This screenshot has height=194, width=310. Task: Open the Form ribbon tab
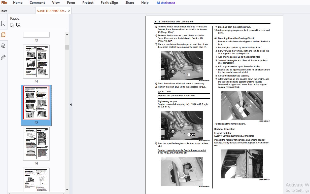[x=71, y=3]
